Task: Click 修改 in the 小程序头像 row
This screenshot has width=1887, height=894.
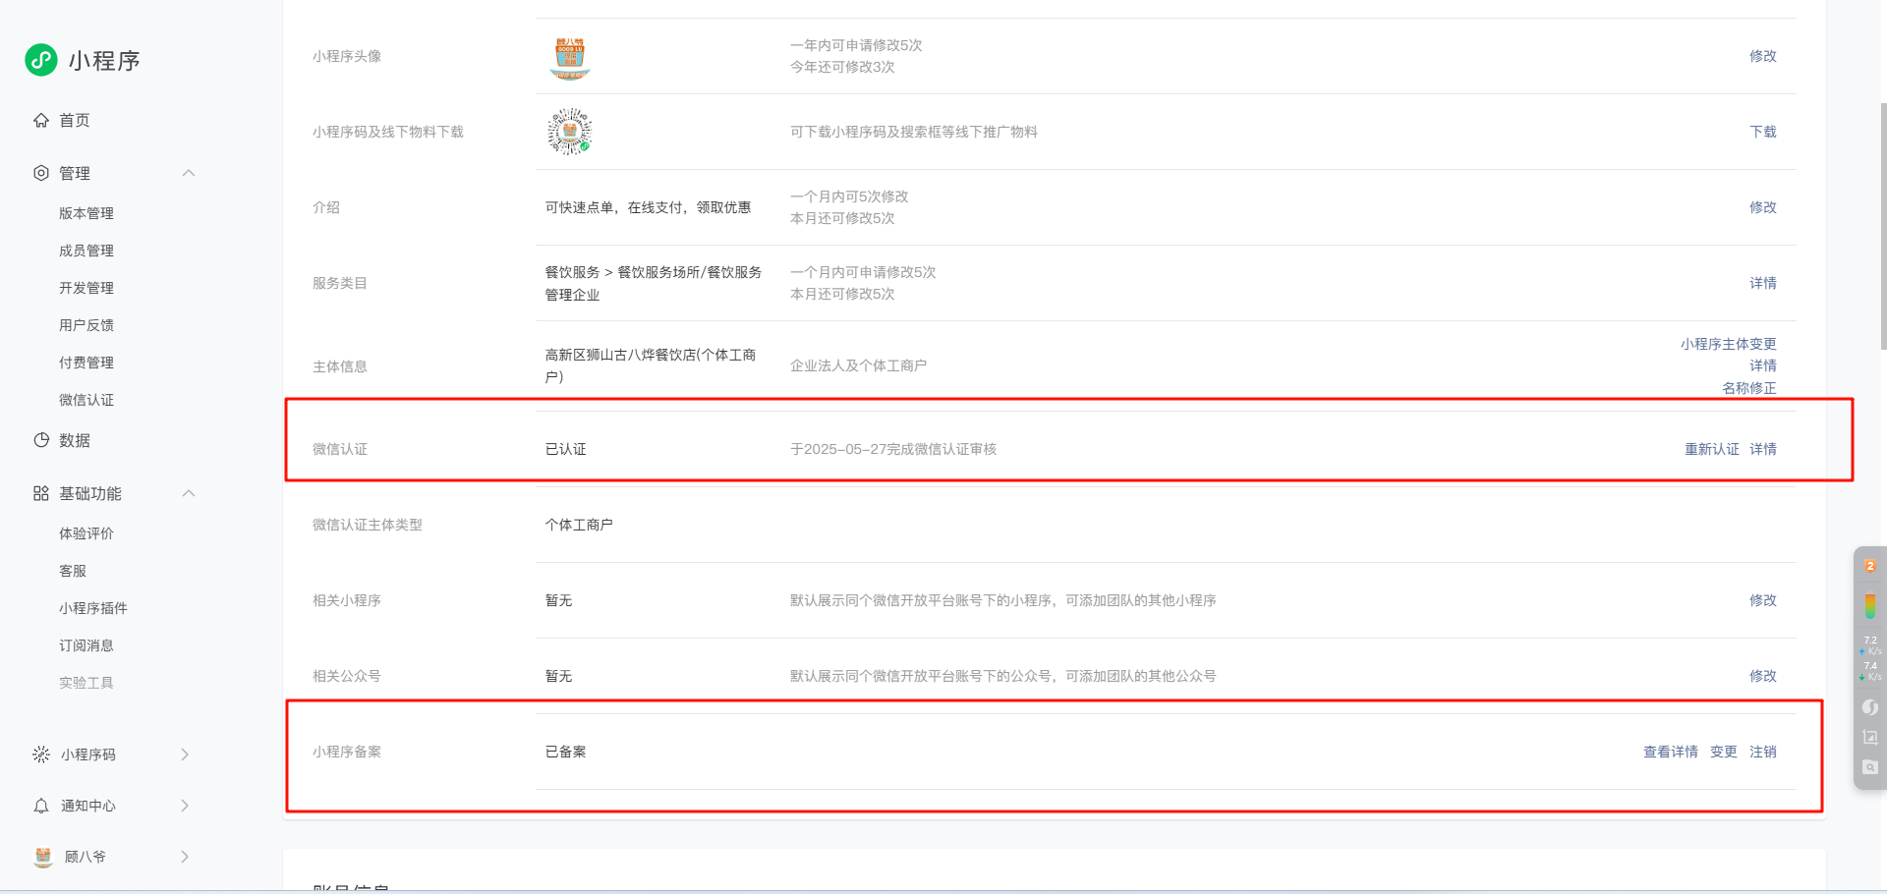Action: point(1763,56)
